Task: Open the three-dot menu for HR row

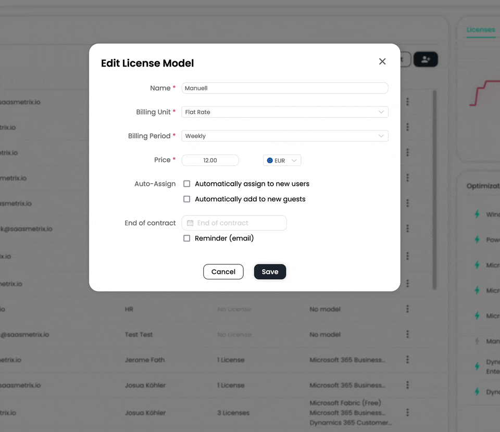Action: click(407, 309)
